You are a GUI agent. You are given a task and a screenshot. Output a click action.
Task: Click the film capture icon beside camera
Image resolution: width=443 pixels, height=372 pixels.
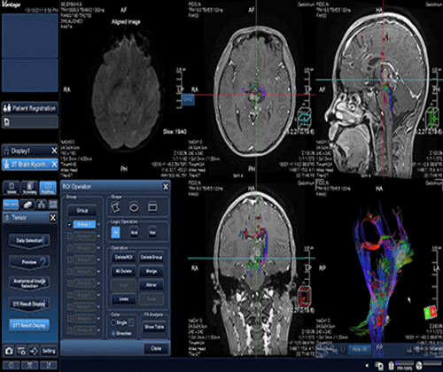coord(21,351)
